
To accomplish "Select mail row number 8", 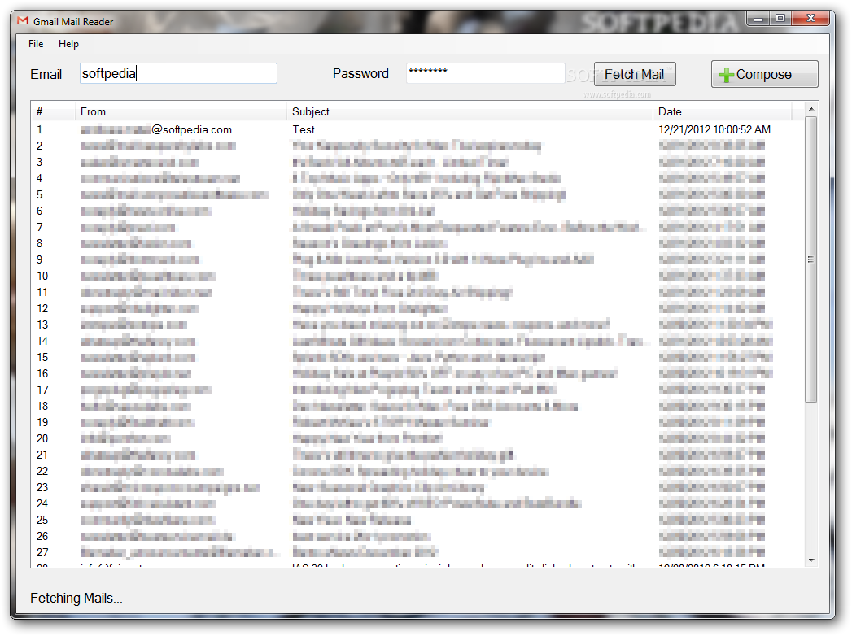I will click(x=417, y=243).
